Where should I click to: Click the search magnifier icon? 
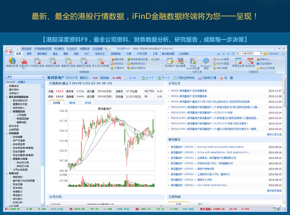point(261,54)
